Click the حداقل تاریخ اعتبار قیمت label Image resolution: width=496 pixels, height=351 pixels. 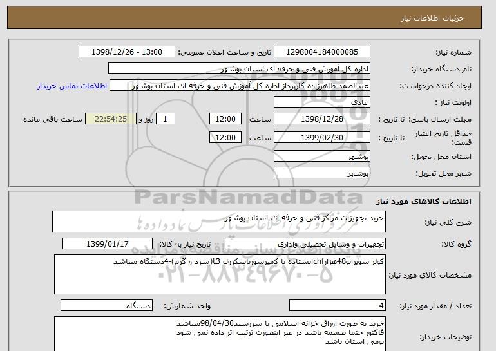443,138
